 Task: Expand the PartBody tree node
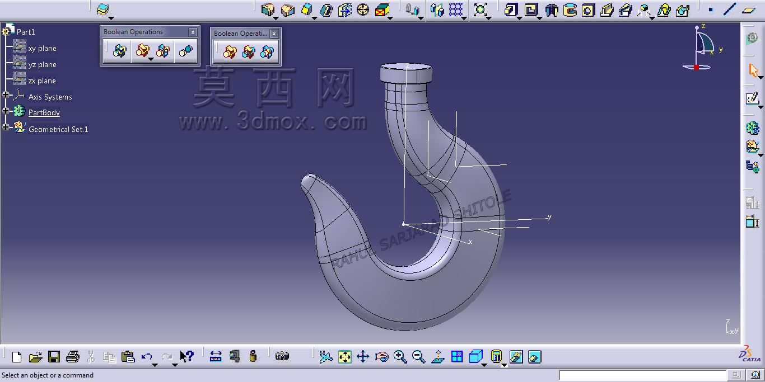point(6,111)
